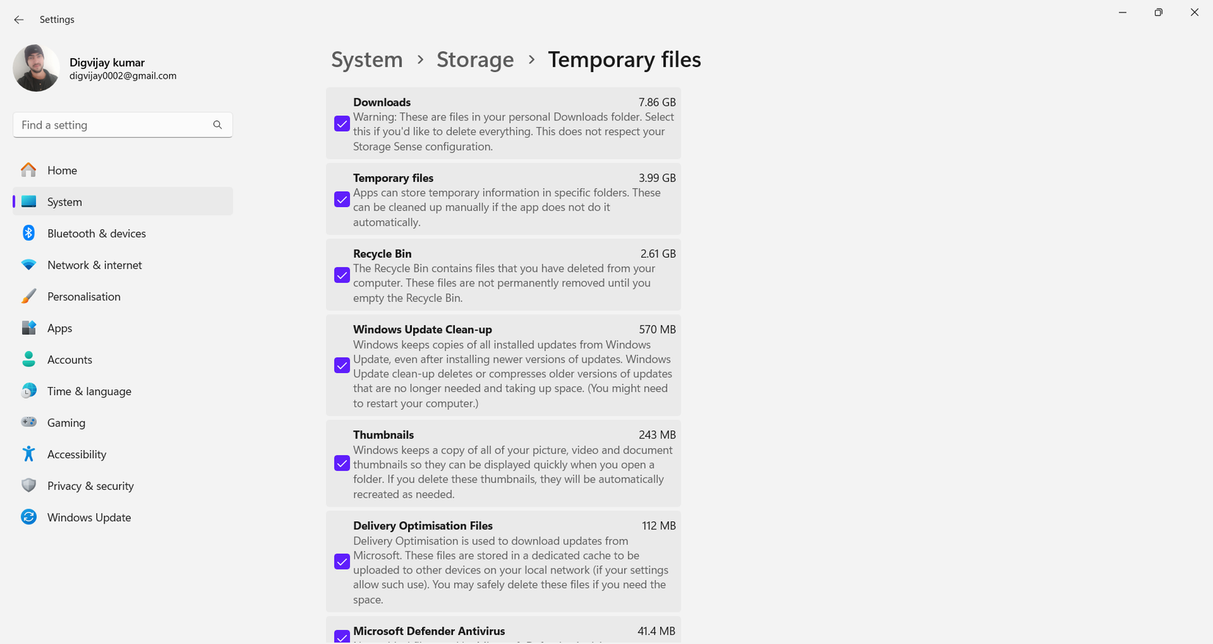
Task: Open the search magnifier in Find a setting
Action: click(x=218, y=125)
